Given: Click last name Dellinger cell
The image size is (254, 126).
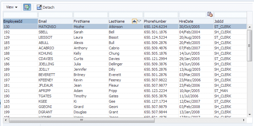Looking at the screenshot, I should click(126, 64).
